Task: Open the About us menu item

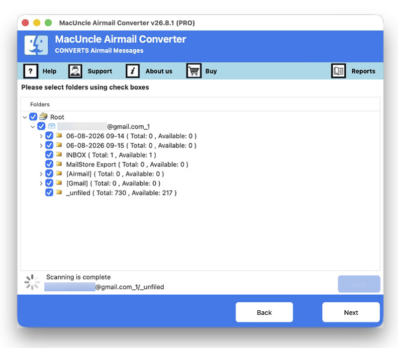Action: pyautogui.click(x=159, y=71)
